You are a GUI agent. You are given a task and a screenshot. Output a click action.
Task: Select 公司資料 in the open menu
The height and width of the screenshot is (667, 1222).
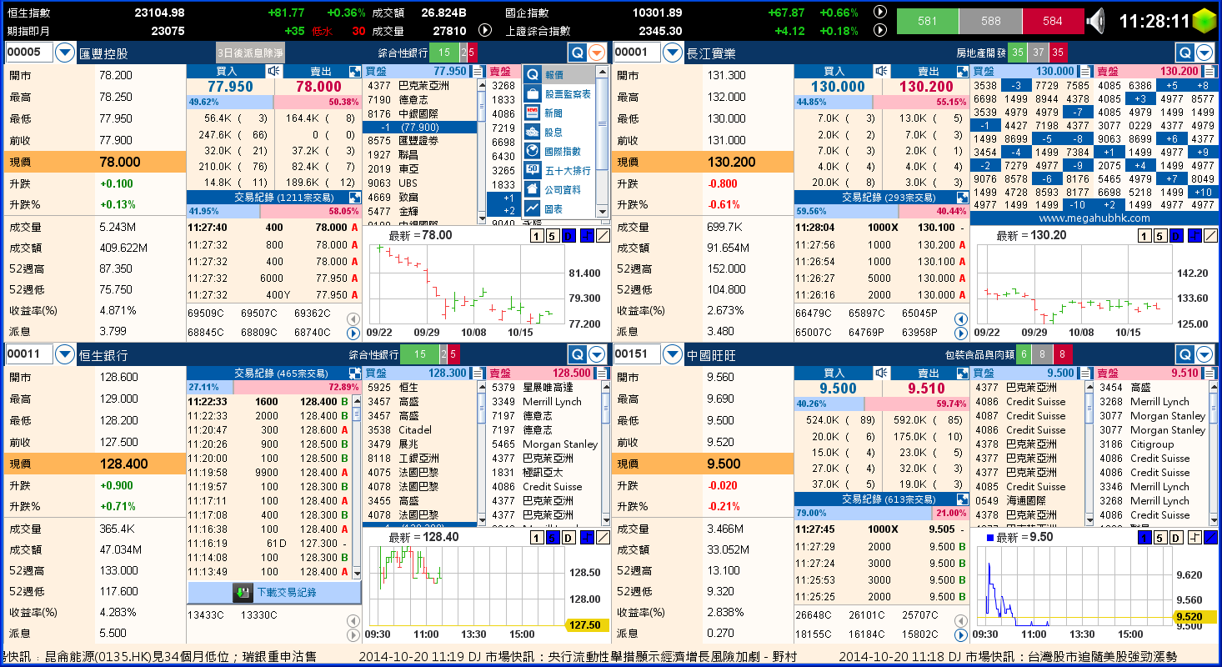[x=559, y=189]
